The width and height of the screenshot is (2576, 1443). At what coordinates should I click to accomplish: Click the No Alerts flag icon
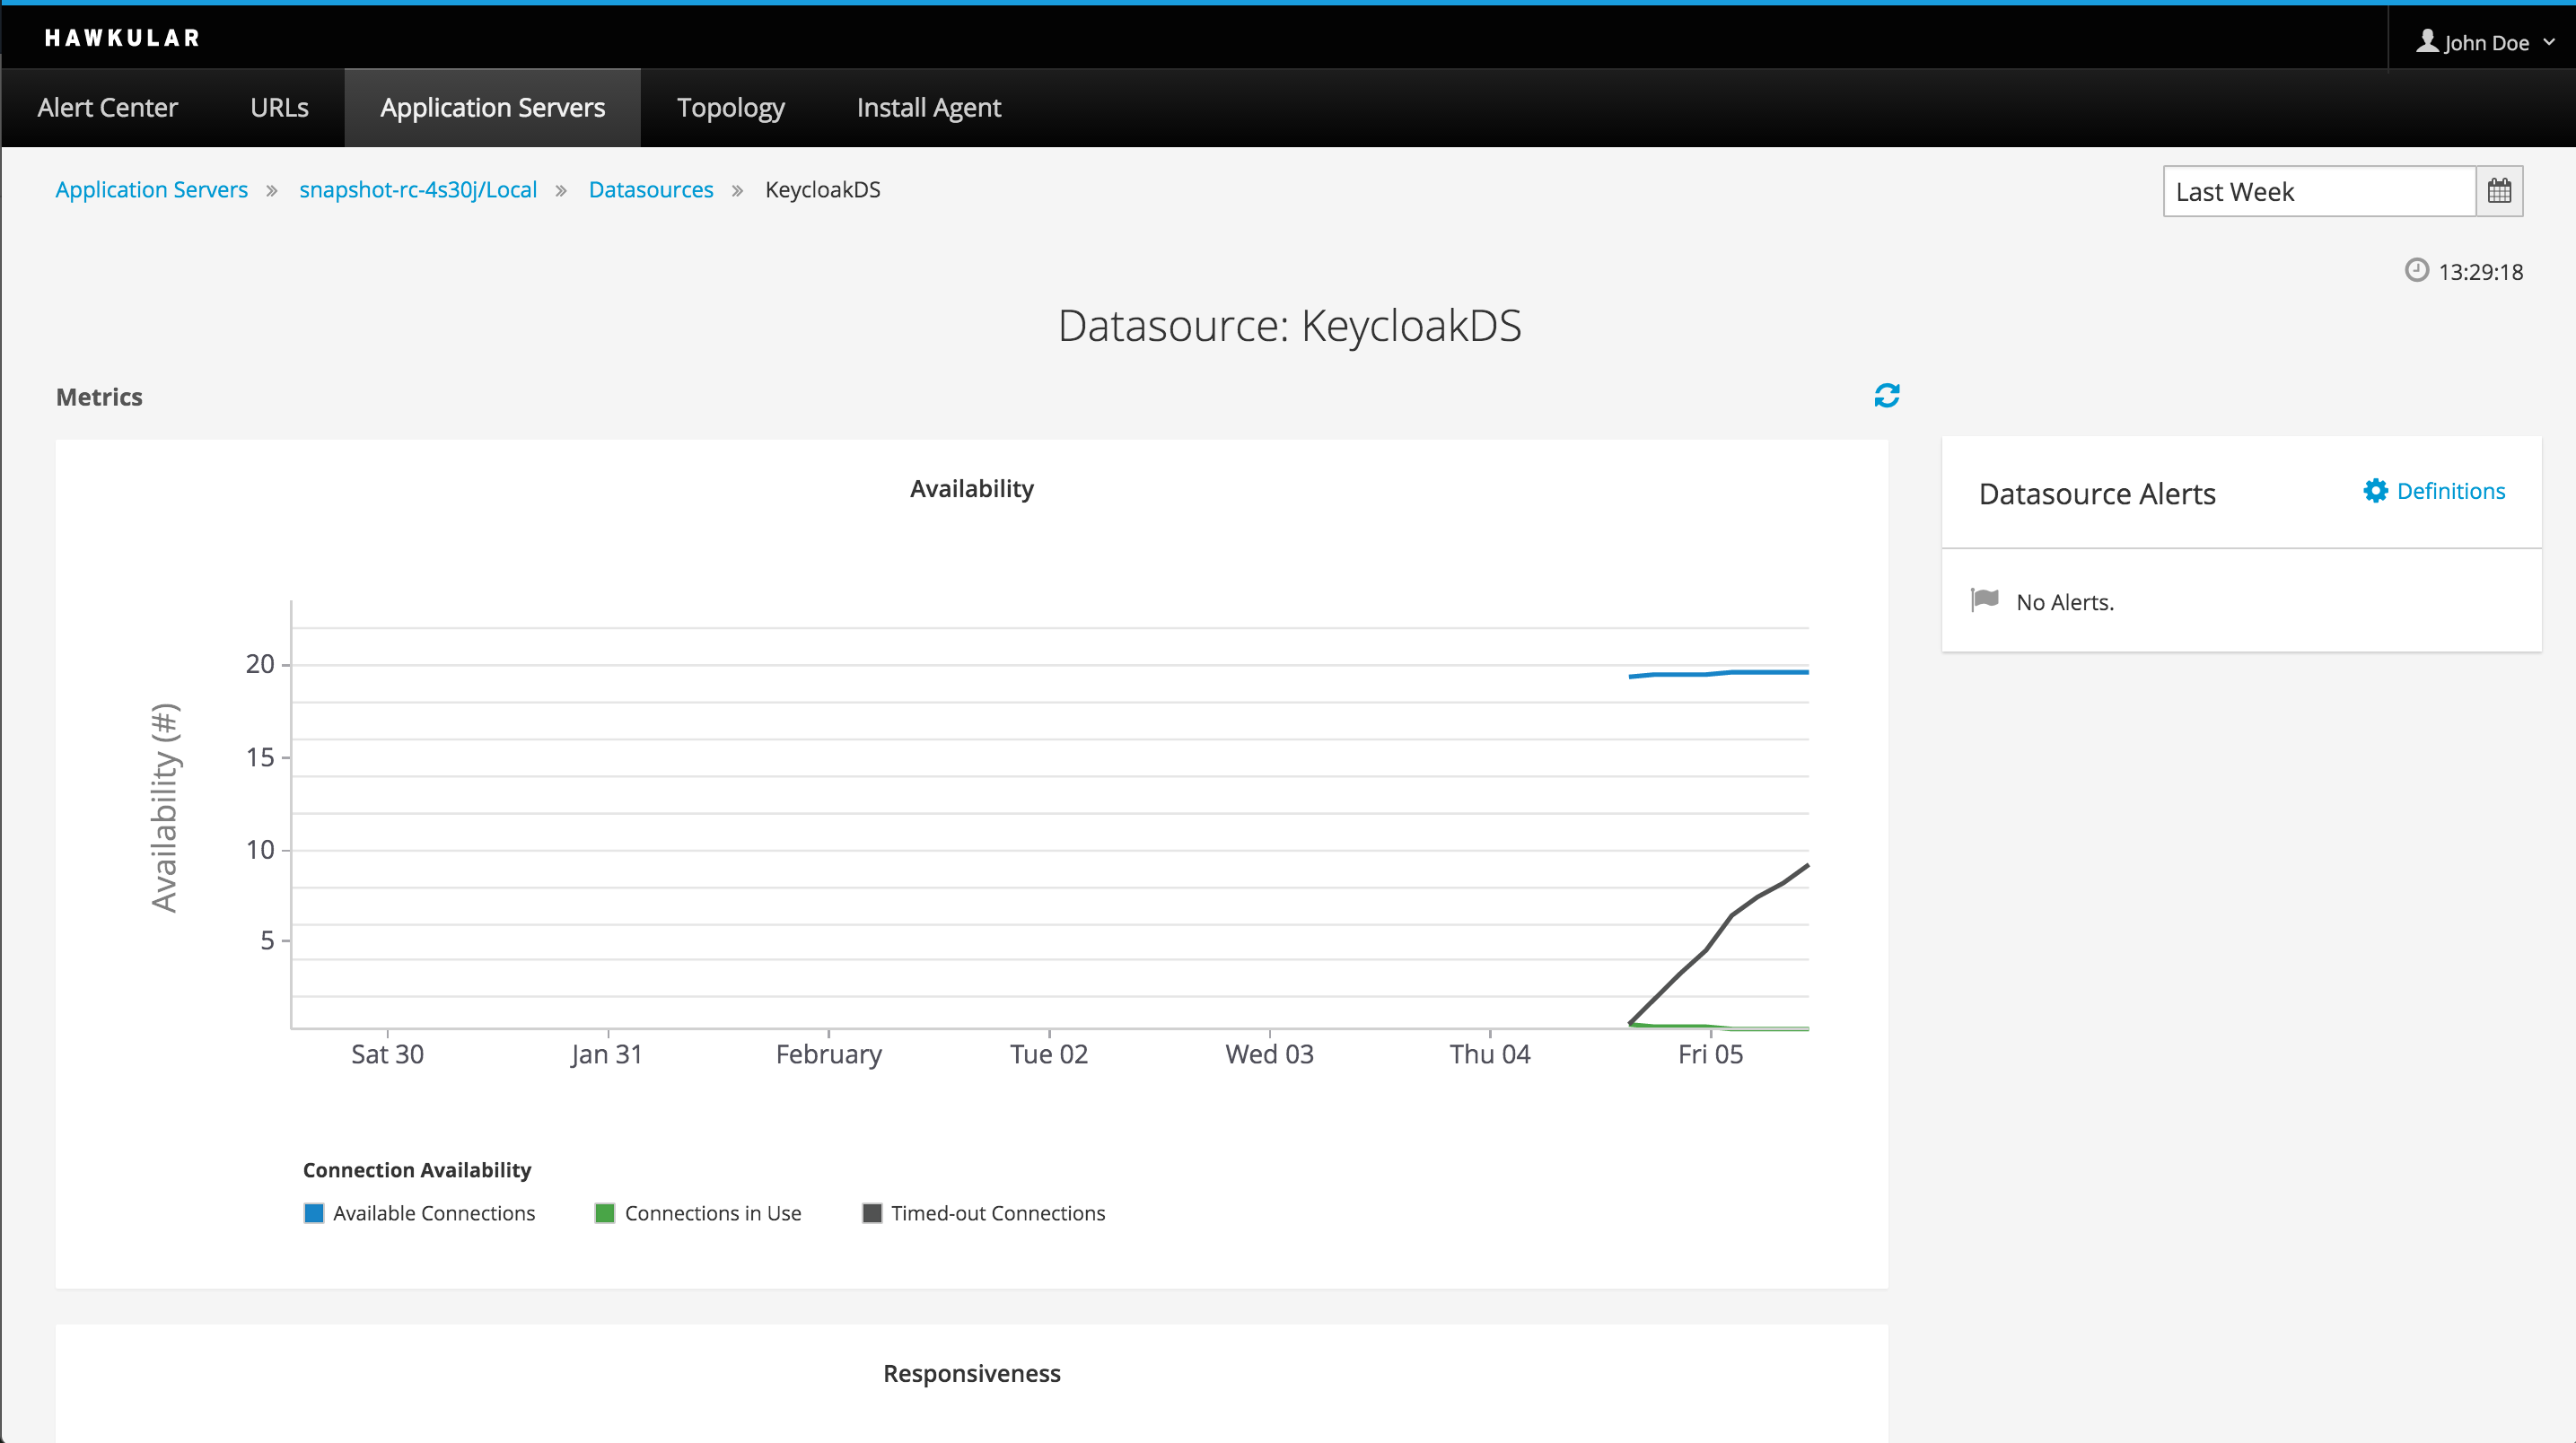pyautogui.click(x=1984, y=600)
